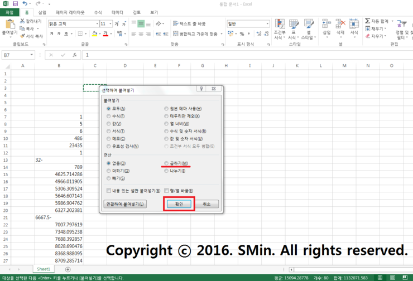413x281 pixels.
Task: Open the font size dropdown
Action: coord(111,23)
